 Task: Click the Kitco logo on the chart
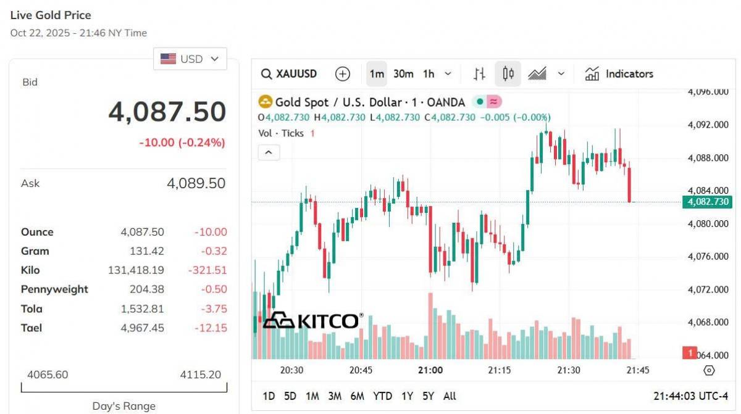point(312,318)
